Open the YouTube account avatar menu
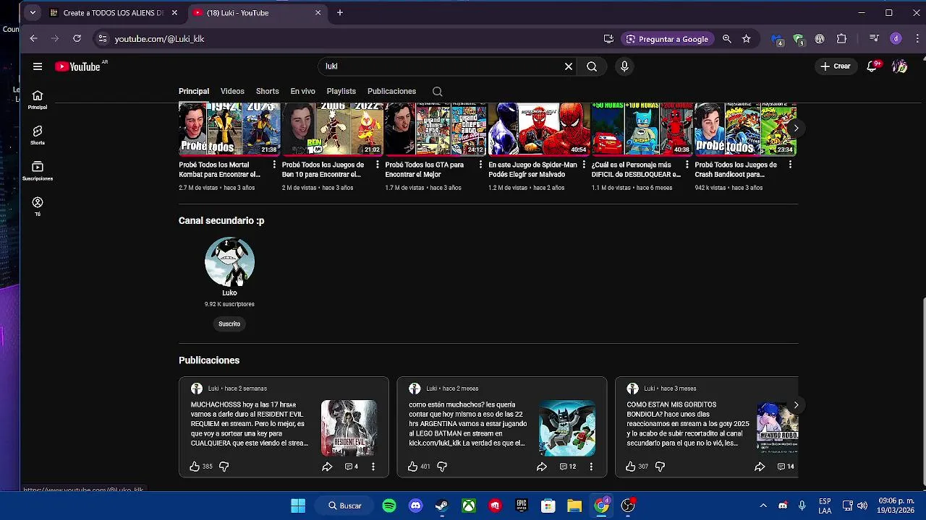Image resolution: width=926 pixels, height=520 pixels. click(x=899, y=66)
